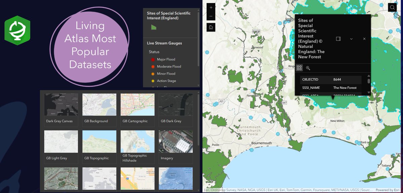Click the Bournemouth label on map
Screen dimensions: 403x193
point(261,143)
